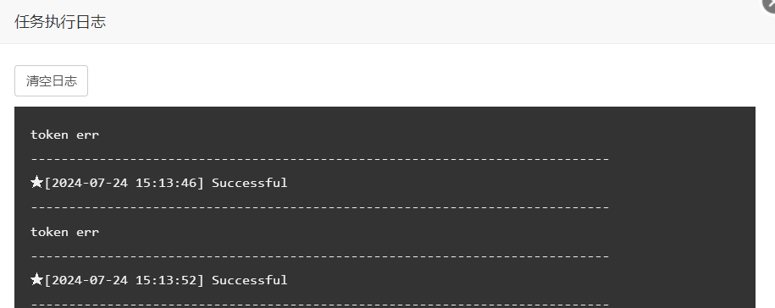The height and width of the screenshot is (308, 775).
Task: Click the 清空日志 button
Action: tap(52, 81)
